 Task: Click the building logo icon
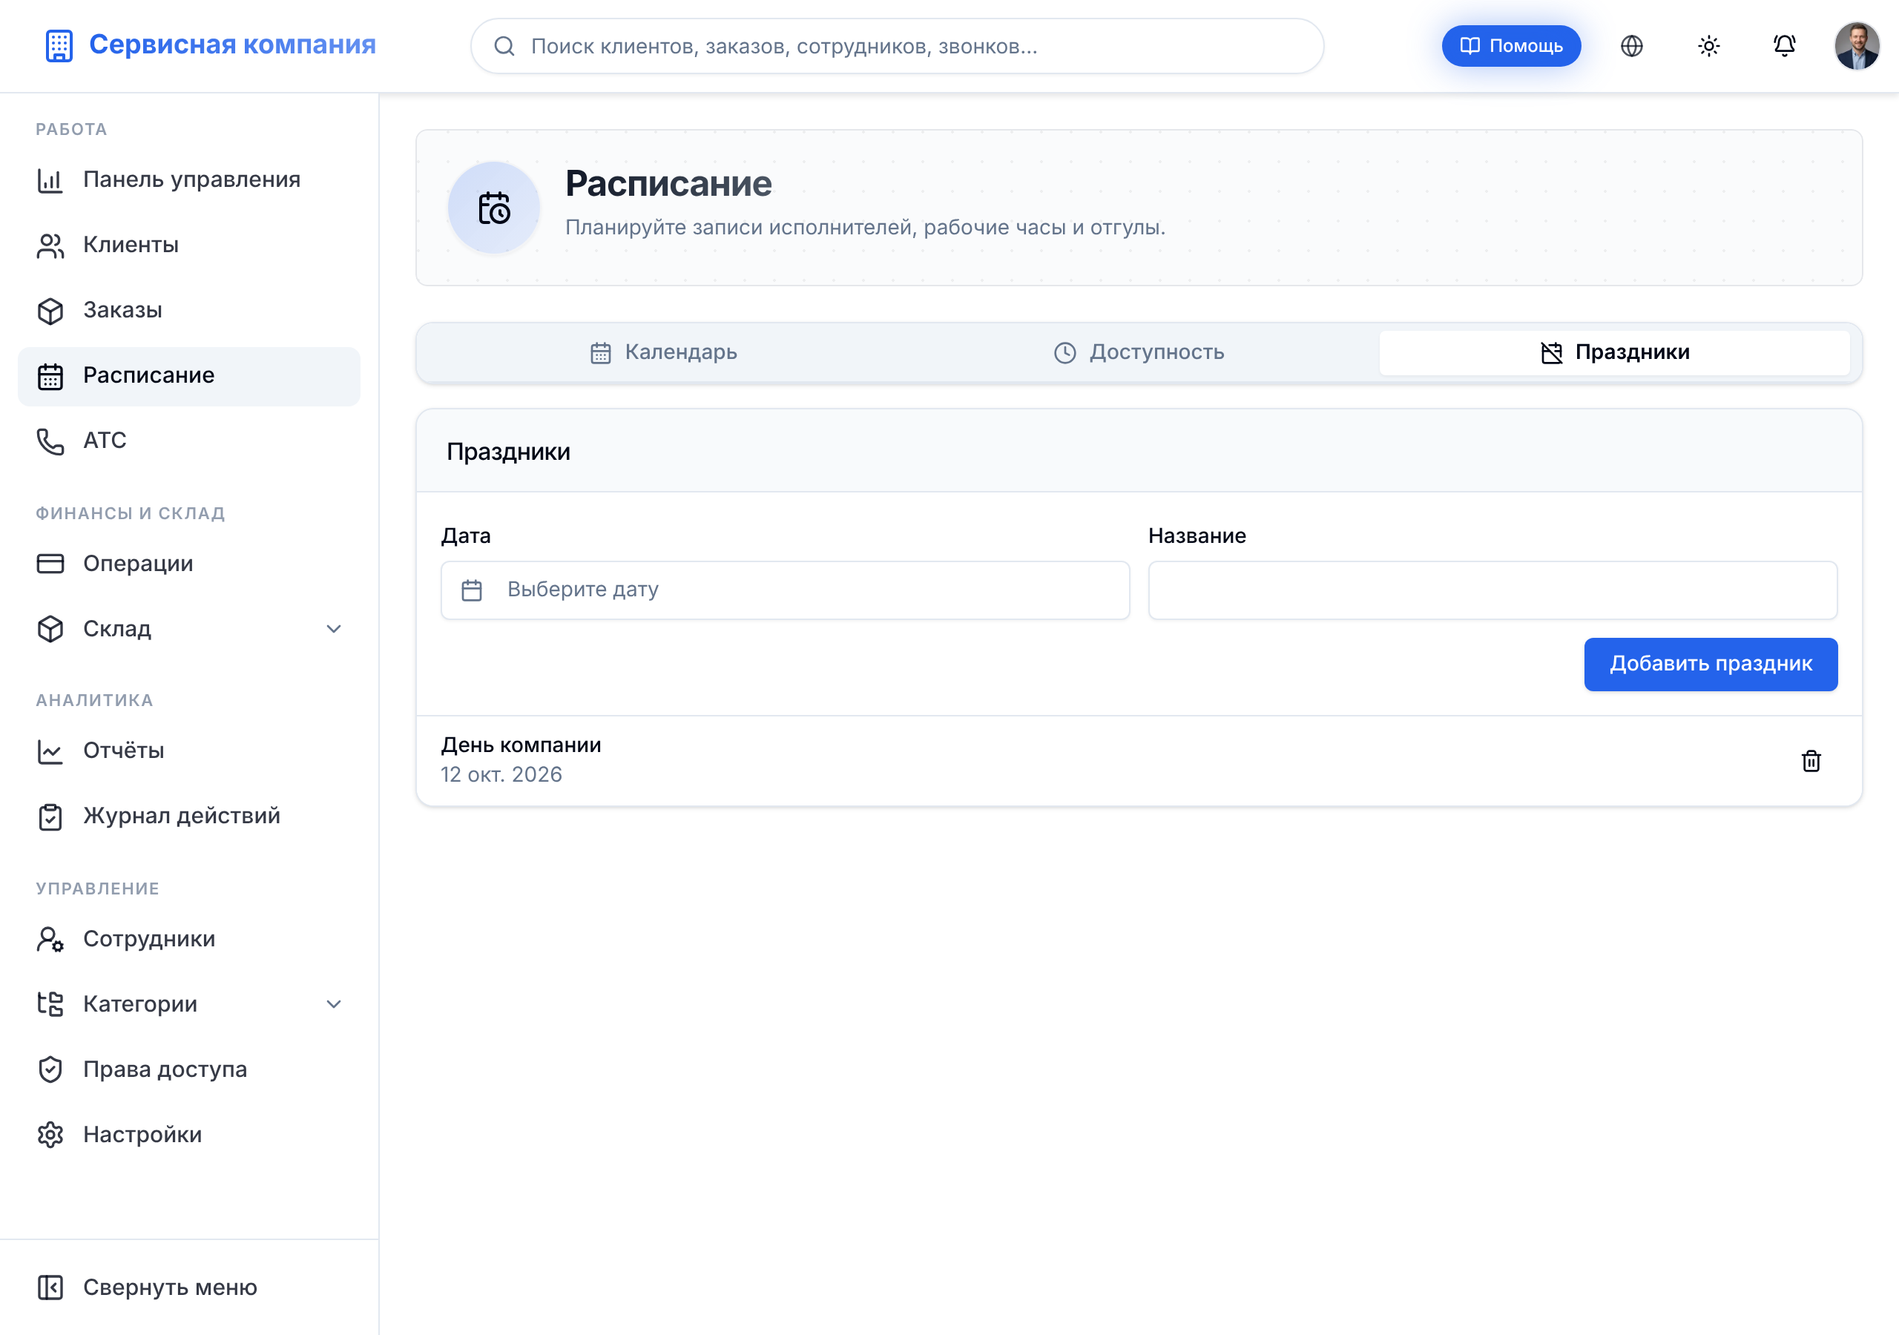(59, 45)
